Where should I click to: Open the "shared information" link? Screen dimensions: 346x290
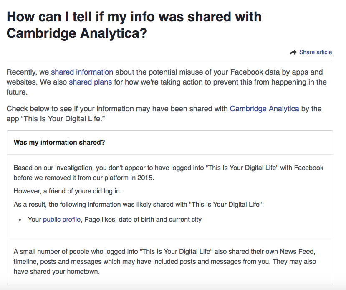tap(82, 72)
